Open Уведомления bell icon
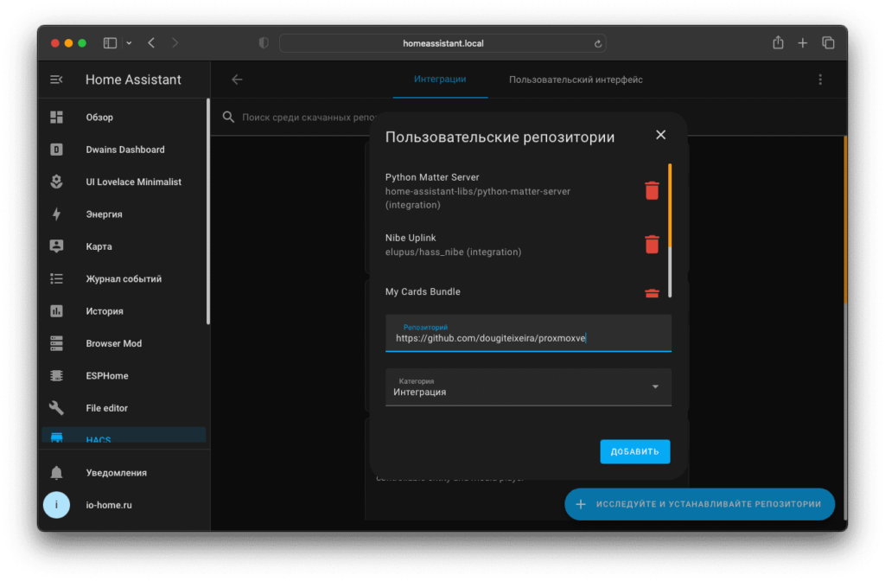This screenshot has width=885, height=581. pyautogui.click(x=56, y=473)
